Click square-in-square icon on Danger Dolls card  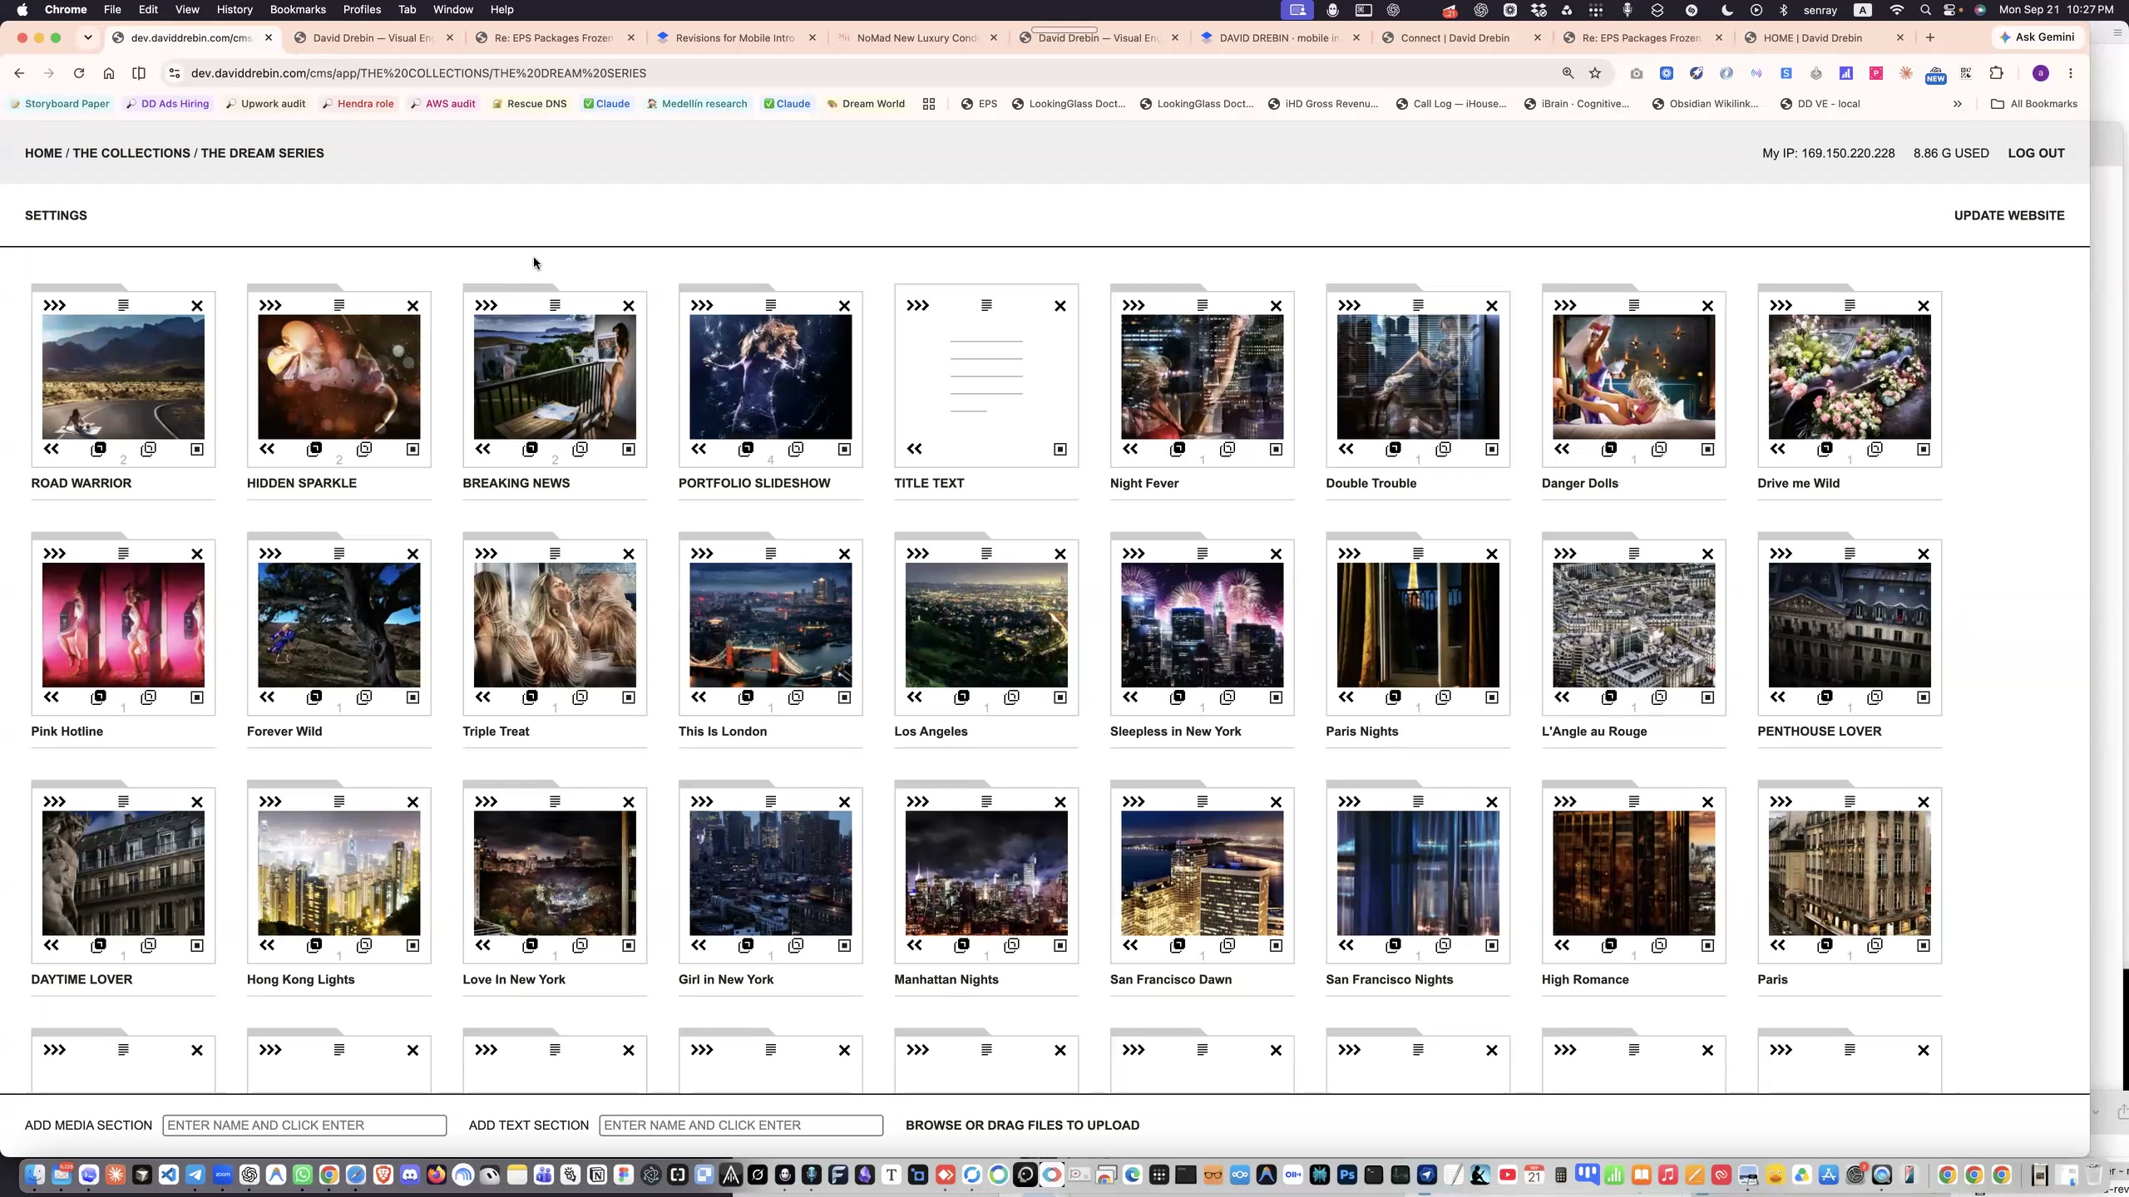point(1707,449)
